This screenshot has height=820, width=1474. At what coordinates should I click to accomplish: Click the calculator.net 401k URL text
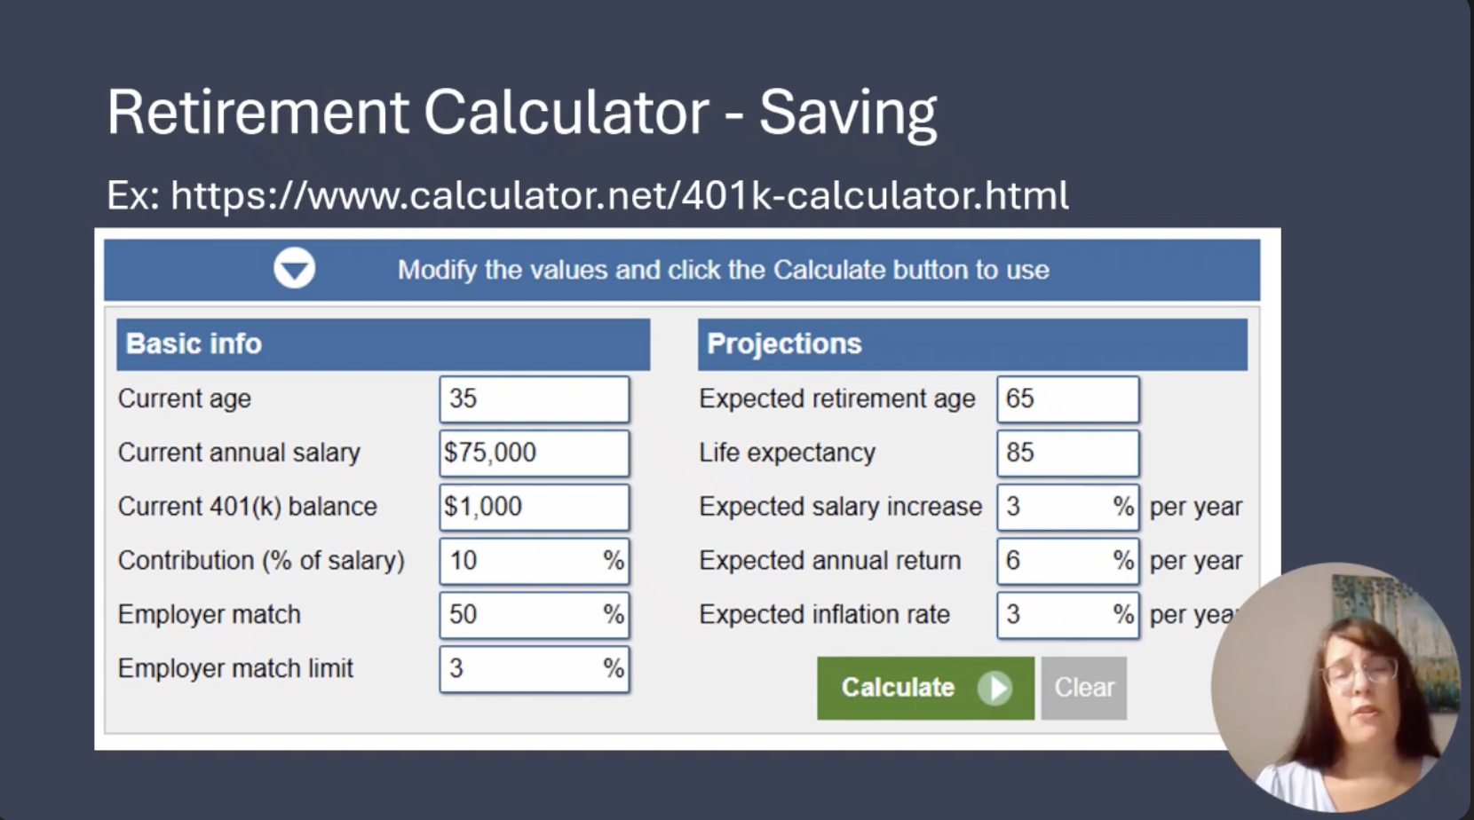(619, 196)
